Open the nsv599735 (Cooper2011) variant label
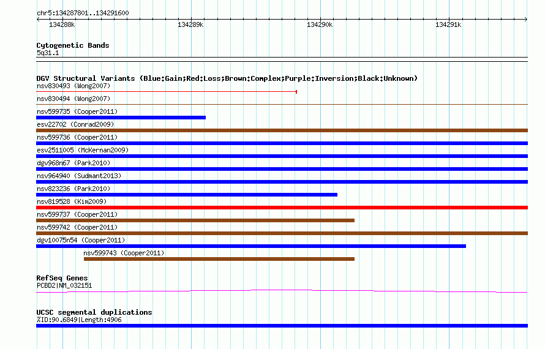This screenshot has width=545, height=349. (77, 111)
